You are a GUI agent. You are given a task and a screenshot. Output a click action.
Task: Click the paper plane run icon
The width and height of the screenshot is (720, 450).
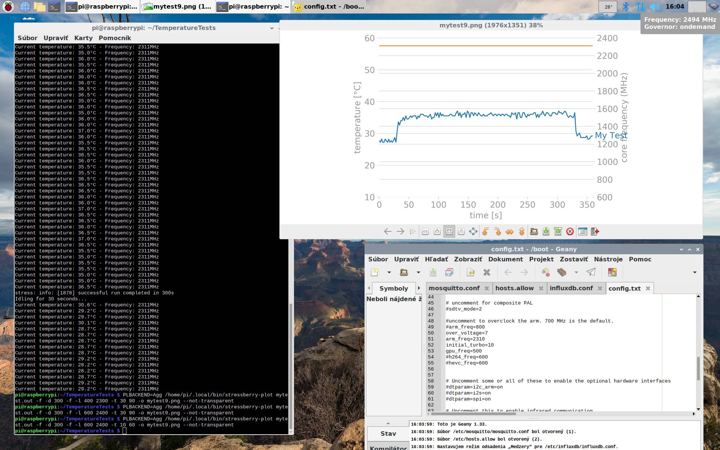click(x=591, y=272)
